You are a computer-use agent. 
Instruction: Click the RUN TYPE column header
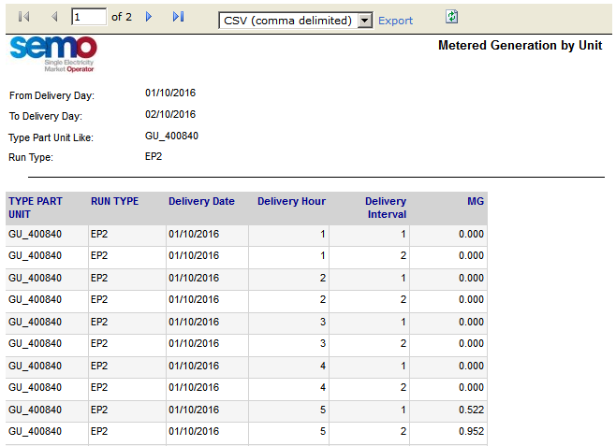pyautogui.click(x=114, y=201)
